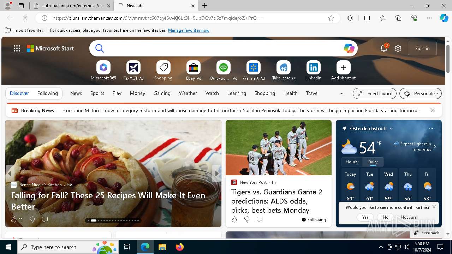This screenshot has height=254, width=452.
Task: Open the TaxACT ad shortcut
Action: pos(133,71)
